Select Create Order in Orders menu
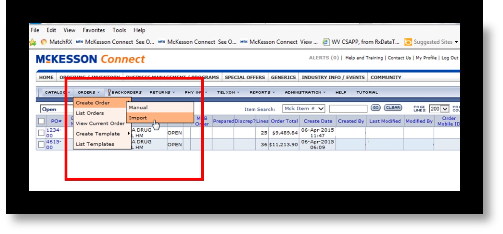The image size is (503, 234). [102, 103]
